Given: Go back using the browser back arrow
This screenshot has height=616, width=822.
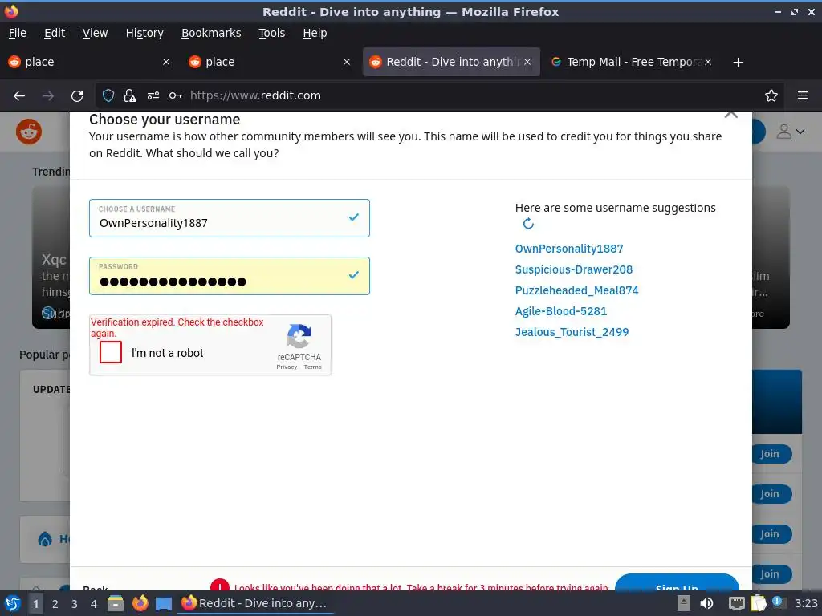Looking at the screenshot, I should click(x=19, y=96).
